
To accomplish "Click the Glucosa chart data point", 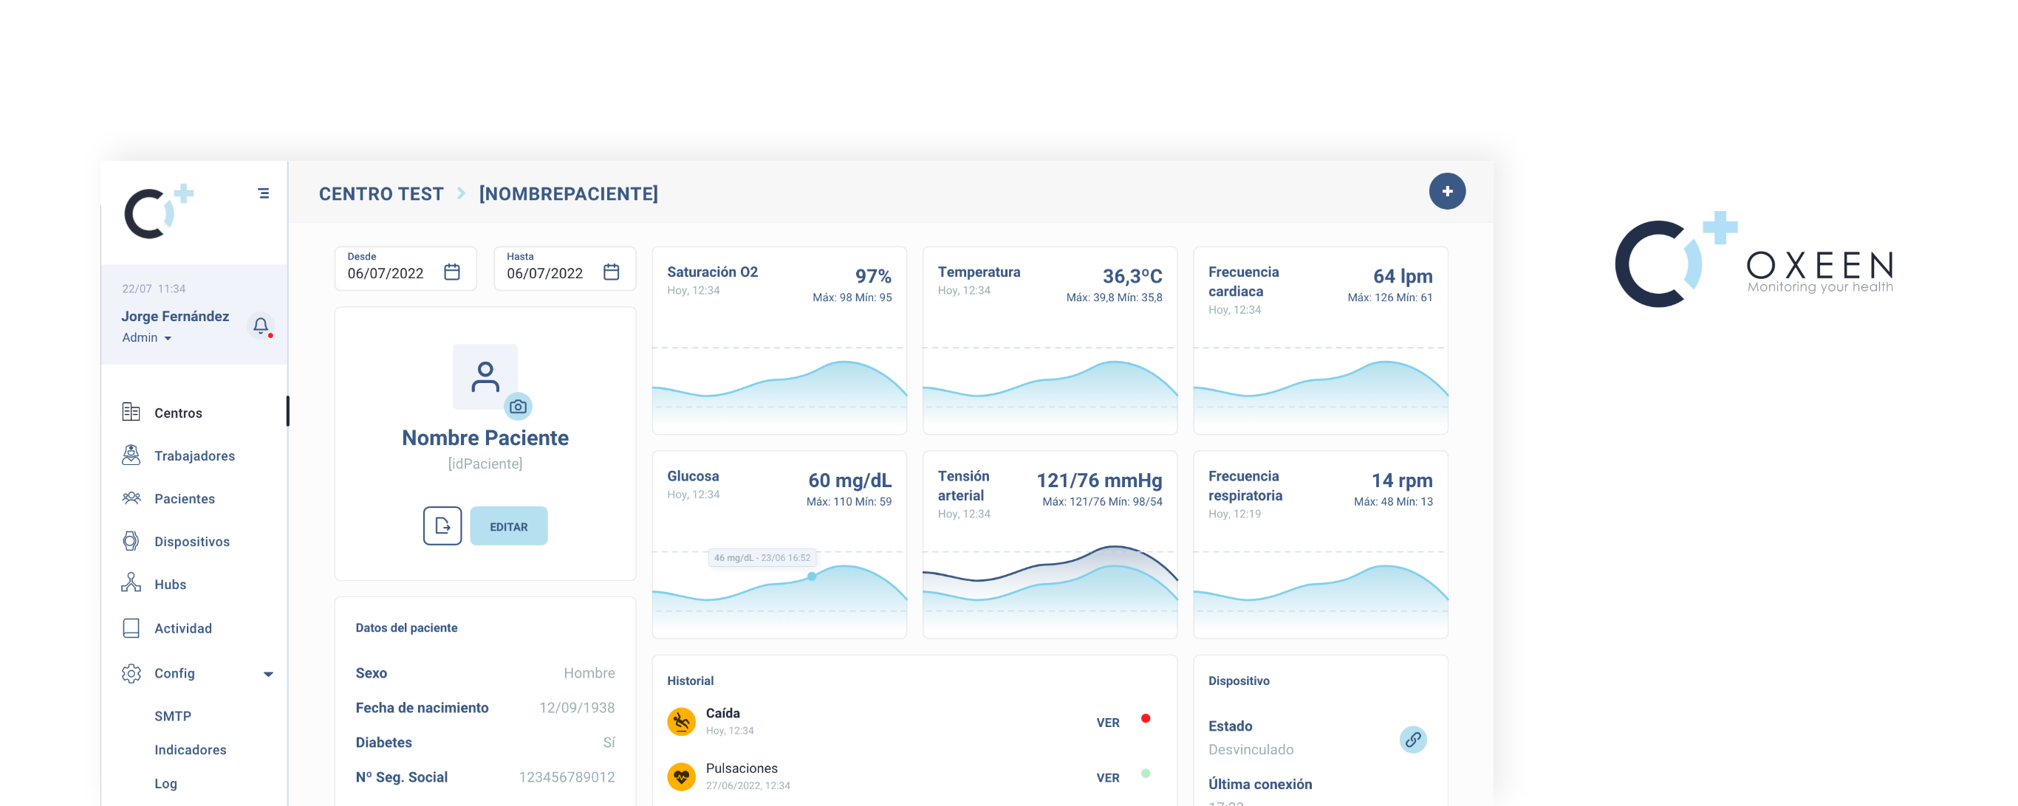I will pos(812,576).
